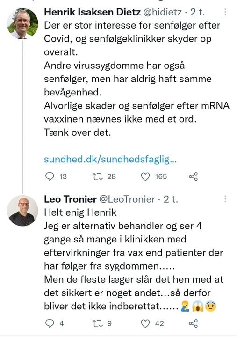View Henrik's profile picture

[23, 23]
